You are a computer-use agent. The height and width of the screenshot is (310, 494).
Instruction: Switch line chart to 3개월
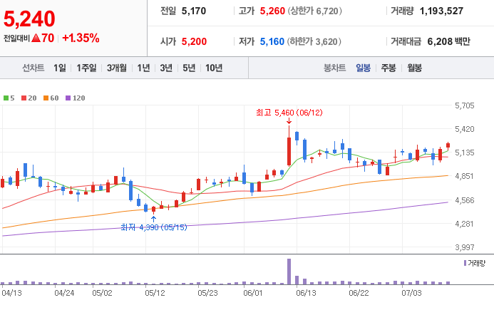pyautogui.click(x=117, y=68)
